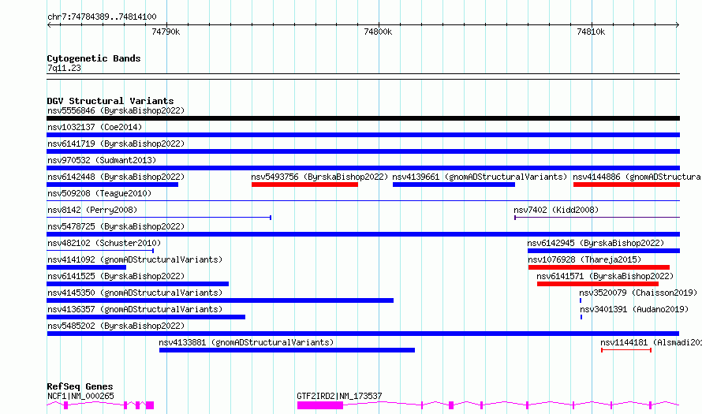The width and height of the screenshot is (702, 414).
Task: Select the nsv8142 (Perry2008) thin line
Action: click(x=159, y=218)
